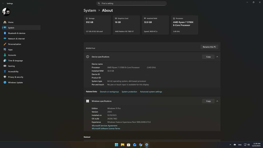Viewport: 263px width, 148px height.
Task: Click the Windows Feature Experience Pack value
Action: point(129,122)
